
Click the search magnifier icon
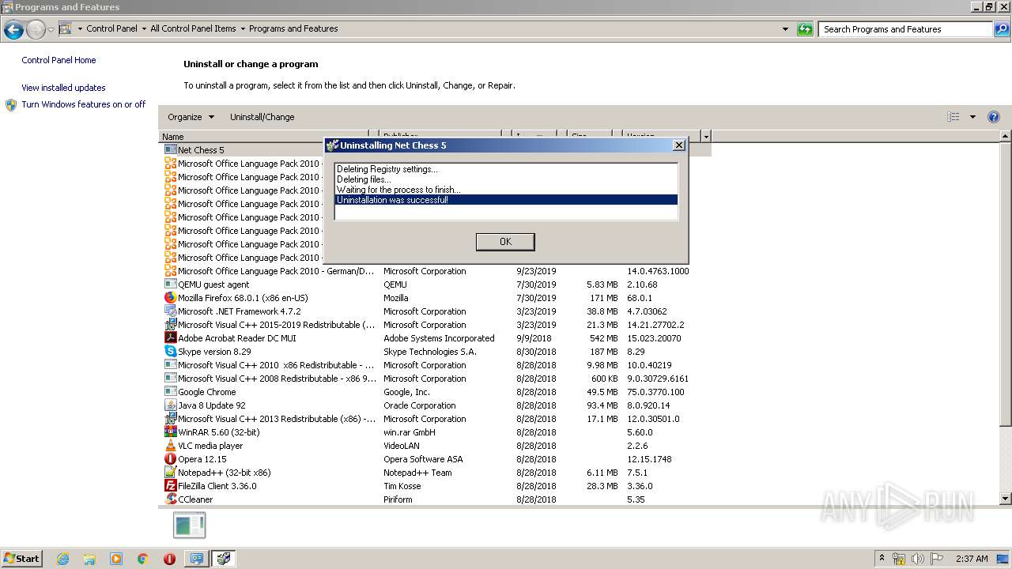coord(1001,29)
